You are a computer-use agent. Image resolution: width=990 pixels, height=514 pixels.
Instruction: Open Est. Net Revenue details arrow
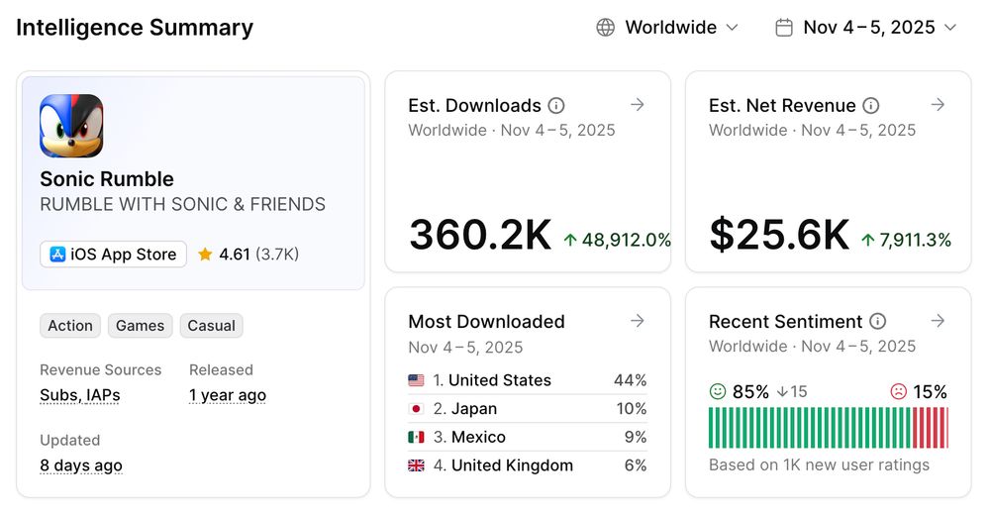pyautogui.click(x=939, y=105)
